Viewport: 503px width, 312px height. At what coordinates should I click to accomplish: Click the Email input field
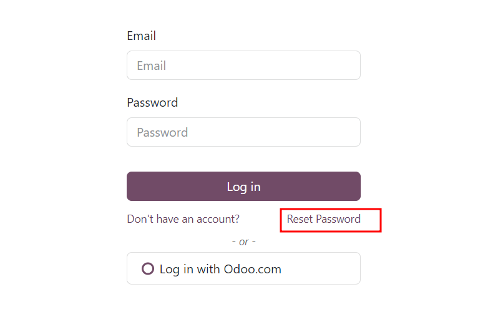[243, 66]
